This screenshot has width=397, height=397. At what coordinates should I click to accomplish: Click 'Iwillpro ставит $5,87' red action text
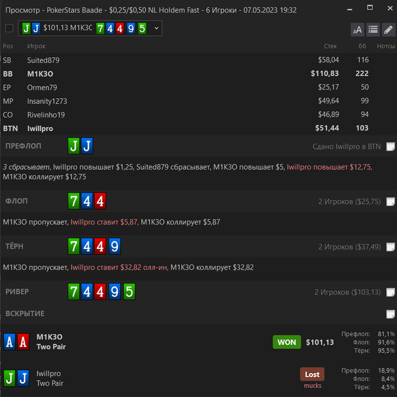point(104,222)
